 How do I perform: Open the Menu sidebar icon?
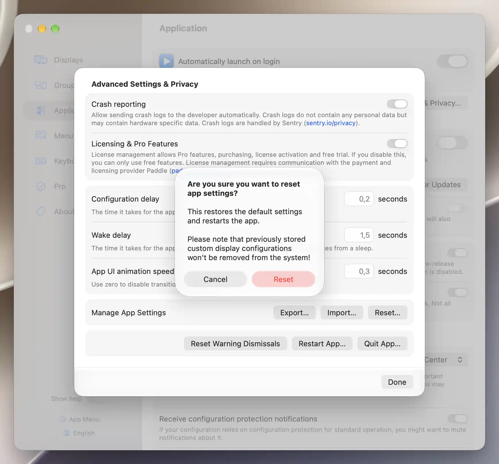[x=41, y=136]
